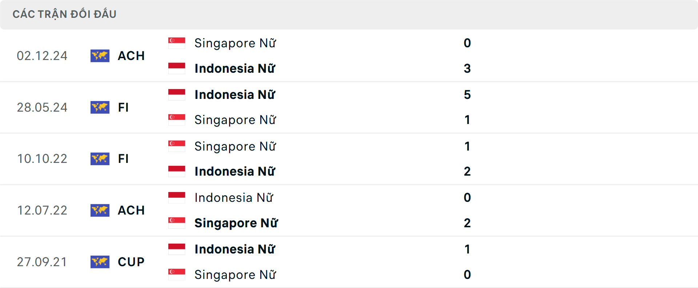The width and height of the screenshot is (698, 288).
Task: Select the ACH label text beside 02.12.24
Action: [x=131, y=56]
